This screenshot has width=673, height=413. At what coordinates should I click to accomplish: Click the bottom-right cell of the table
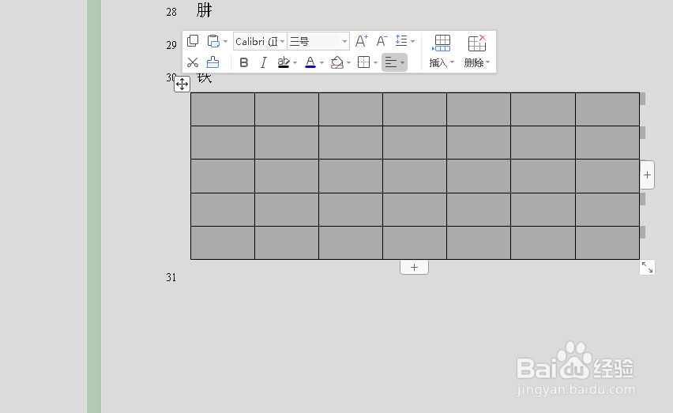[607, 242]
